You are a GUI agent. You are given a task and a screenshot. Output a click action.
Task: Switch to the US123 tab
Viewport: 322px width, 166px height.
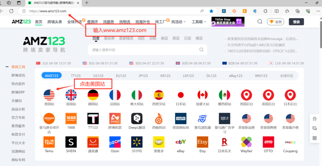point(98,76)
